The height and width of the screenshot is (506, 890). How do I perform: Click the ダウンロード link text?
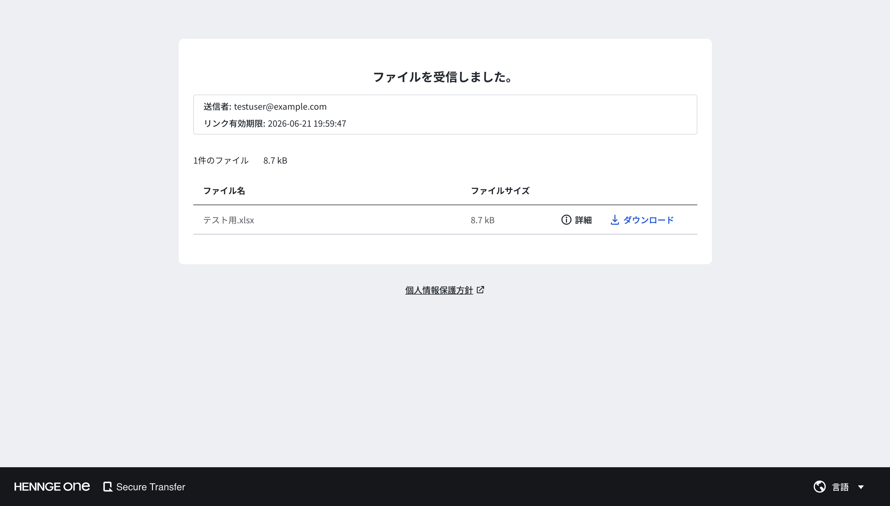[x=649, y=220]
